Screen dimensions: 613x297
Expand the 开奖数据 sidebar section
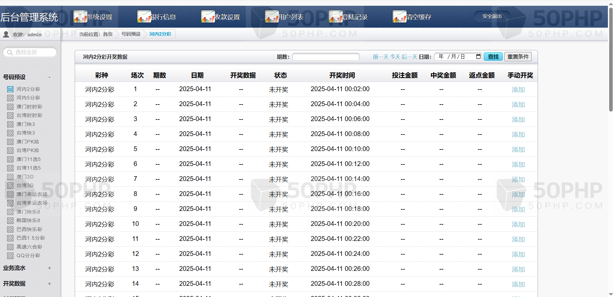pyautogui.click(x=49, y=284)
